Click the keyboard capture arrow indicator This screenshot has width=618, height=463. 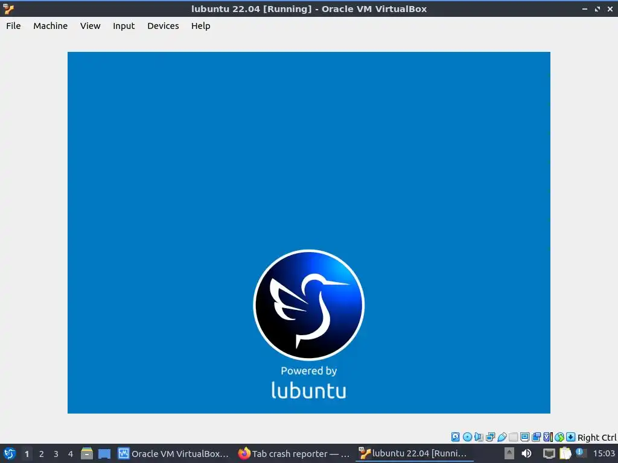571,436
